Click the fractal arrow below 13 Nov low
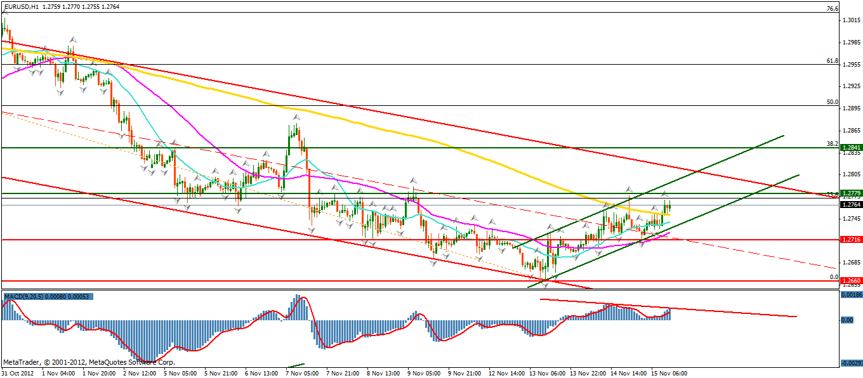This screenshot has height=378, width=863. point(544,285)
